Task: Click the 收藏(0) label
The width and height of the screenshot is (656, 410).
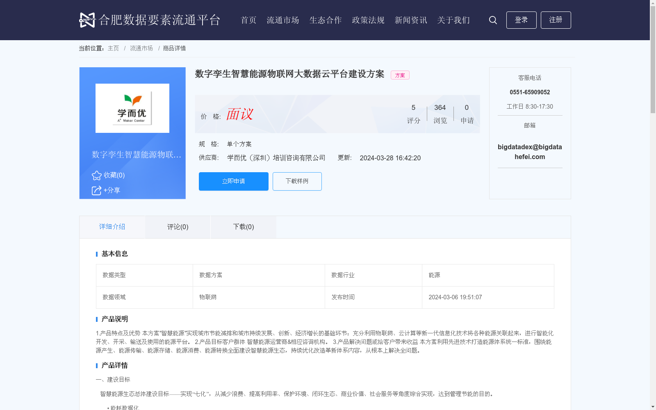Action: (x=114, y=175)
